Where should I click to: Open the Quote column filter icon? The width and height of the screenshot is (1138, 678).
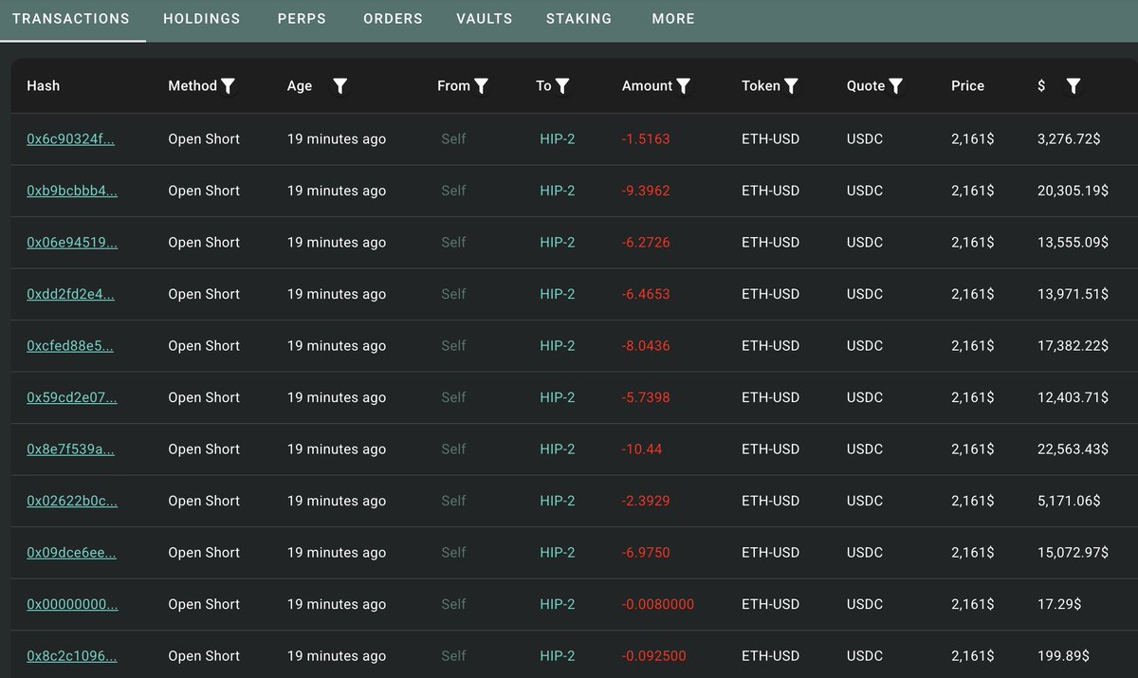pos(896,86)
